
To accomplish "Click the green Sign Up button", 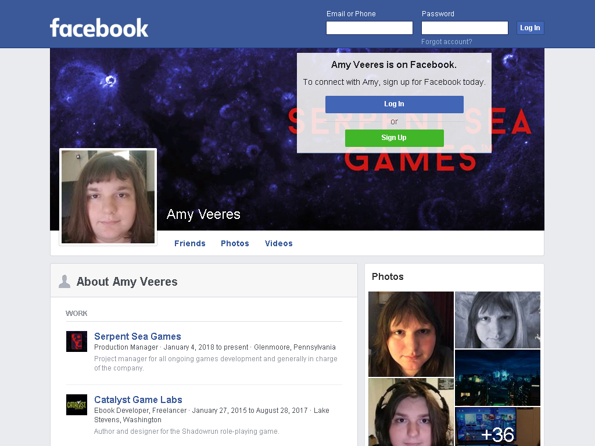I will [395, 138].
